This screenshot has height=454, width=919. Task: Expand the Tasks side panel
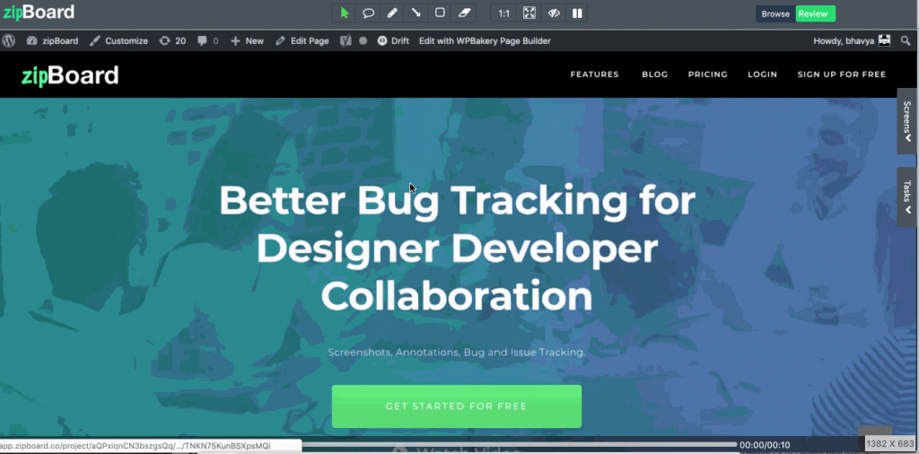click(907, 196)
